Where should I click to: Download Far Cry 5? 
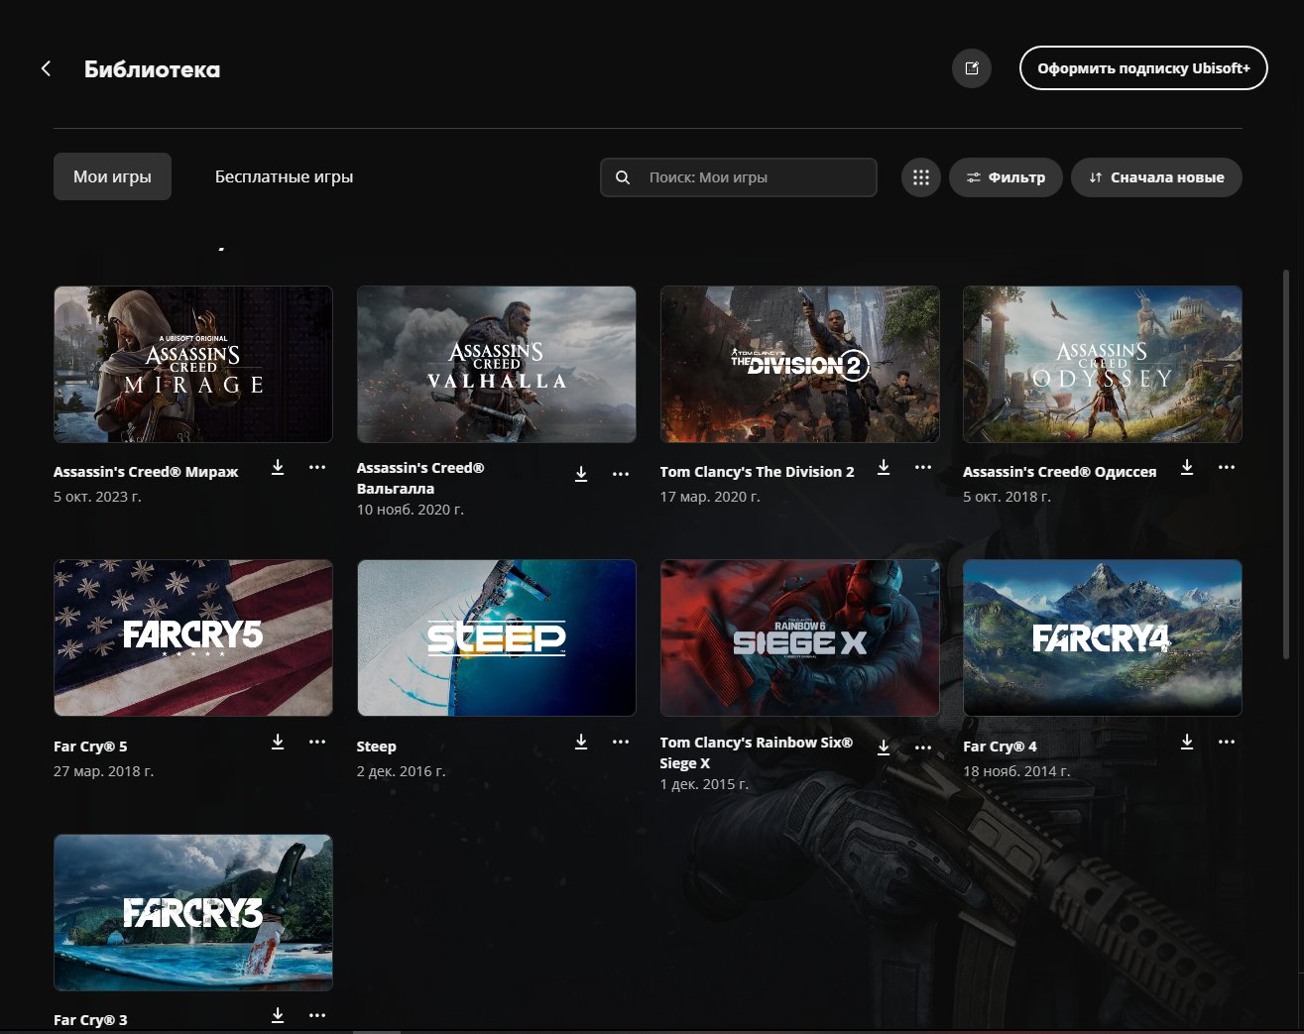click(x=278, y=742)
